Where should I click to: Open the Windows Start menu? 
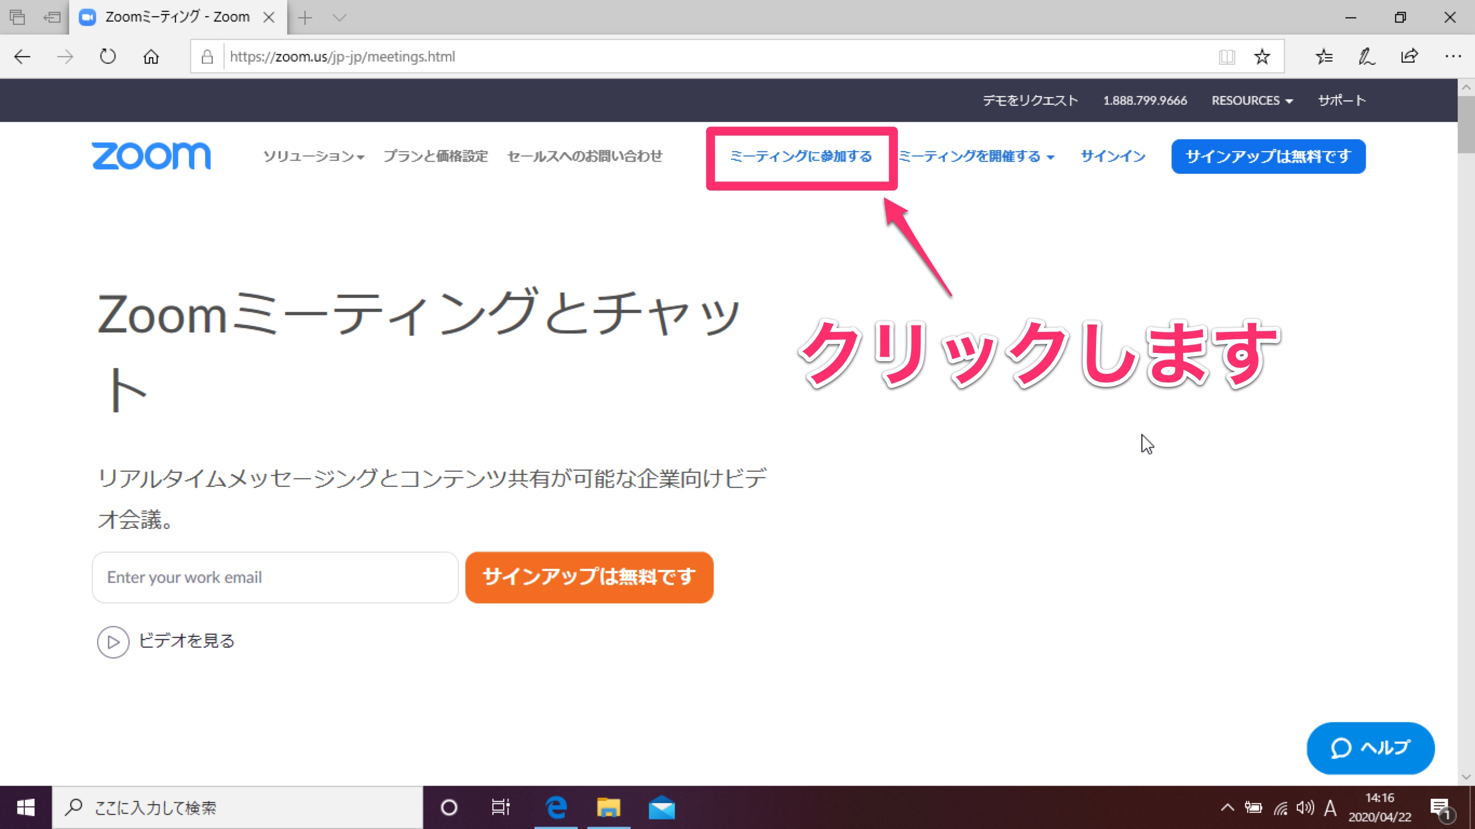(25, 807)
